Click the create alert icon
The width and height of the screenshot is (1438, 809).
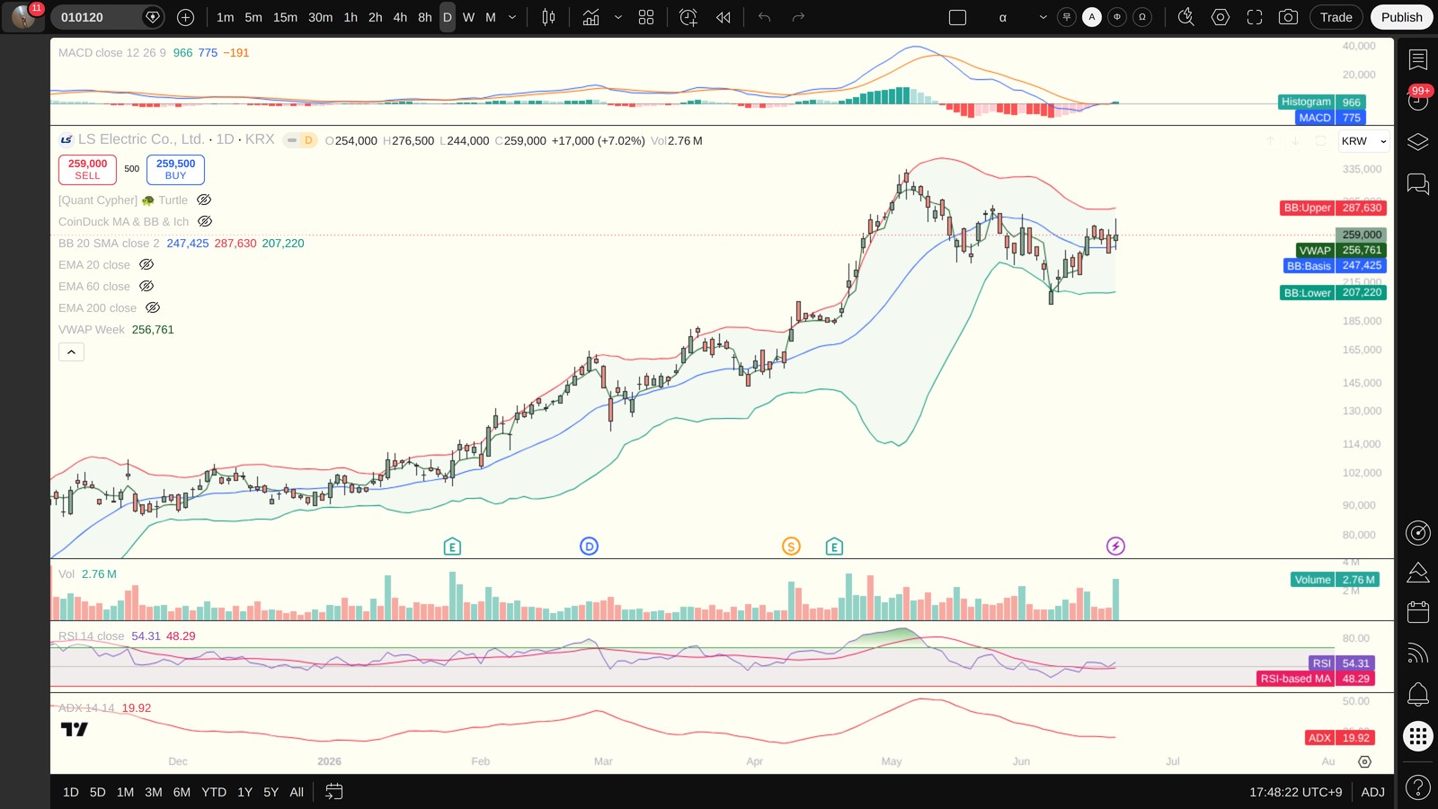688,17
